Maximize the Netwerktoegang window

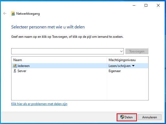146,5
